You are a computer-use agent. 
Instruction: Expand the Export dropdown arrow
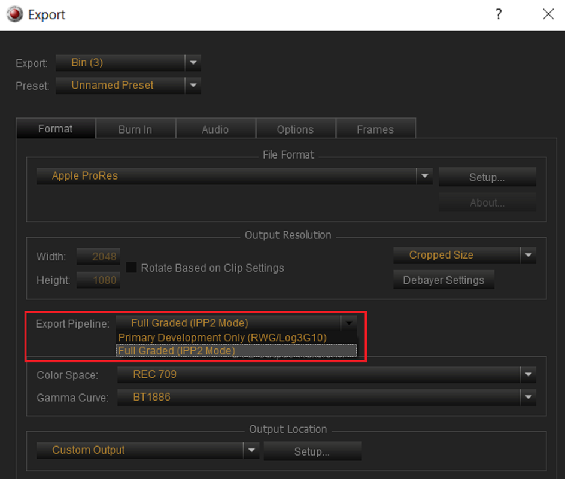193,63
